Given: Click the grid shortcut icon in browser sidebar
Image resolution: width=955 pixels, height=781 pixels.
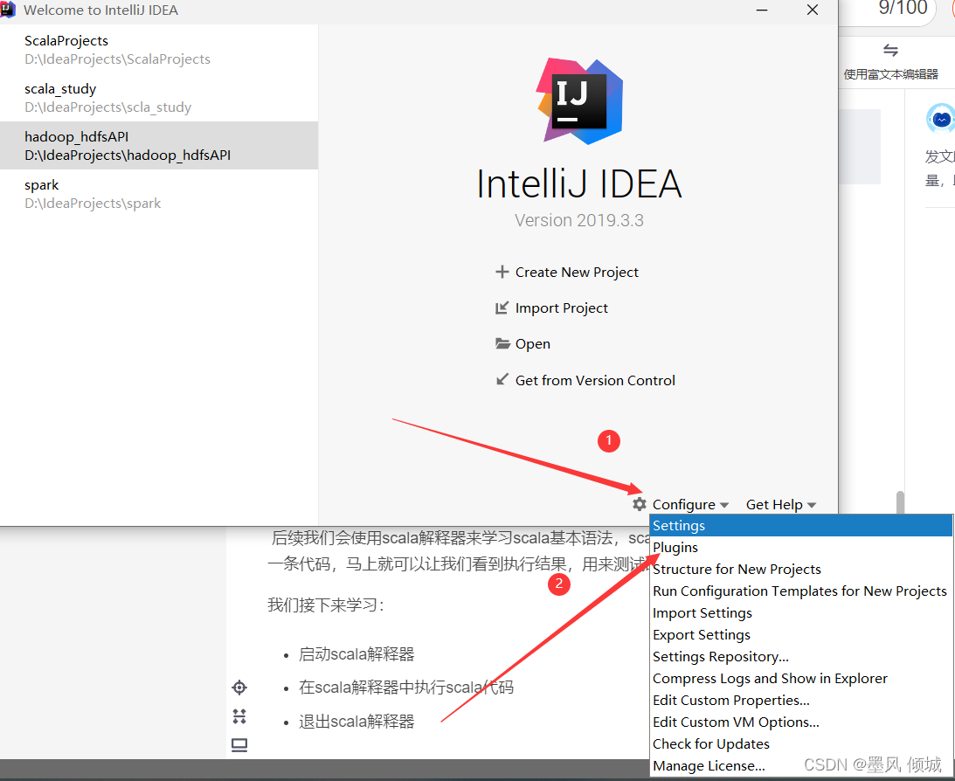Looking at the screenshot, I should pyautogui.click(x=239, y=715).
